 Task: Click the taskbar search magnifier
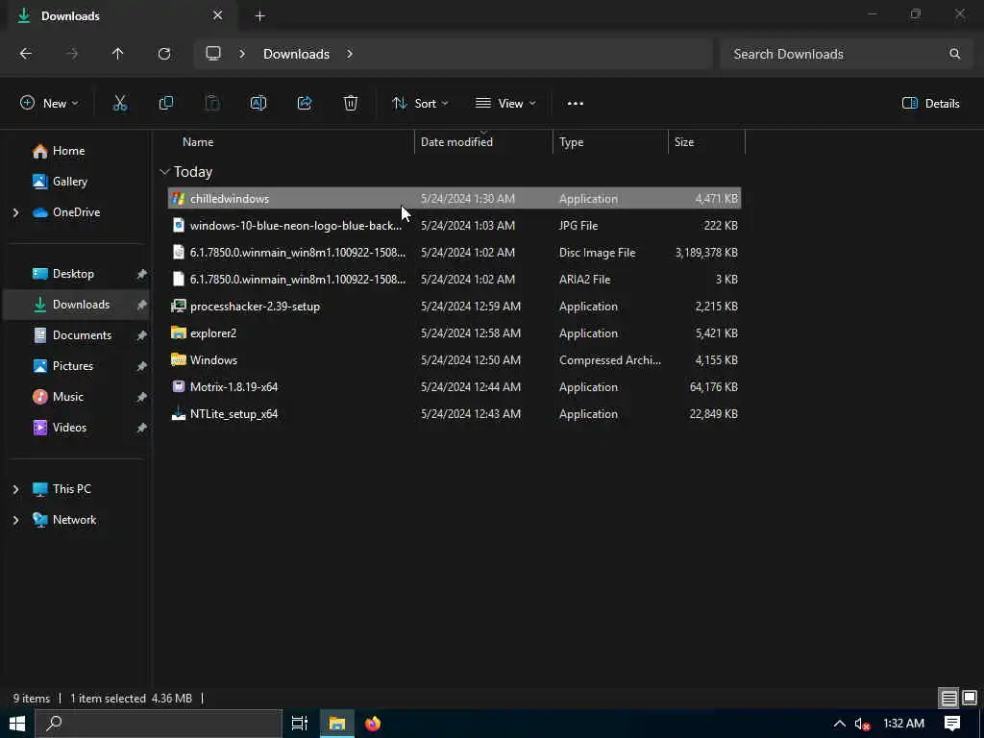[x=55, y=724]
